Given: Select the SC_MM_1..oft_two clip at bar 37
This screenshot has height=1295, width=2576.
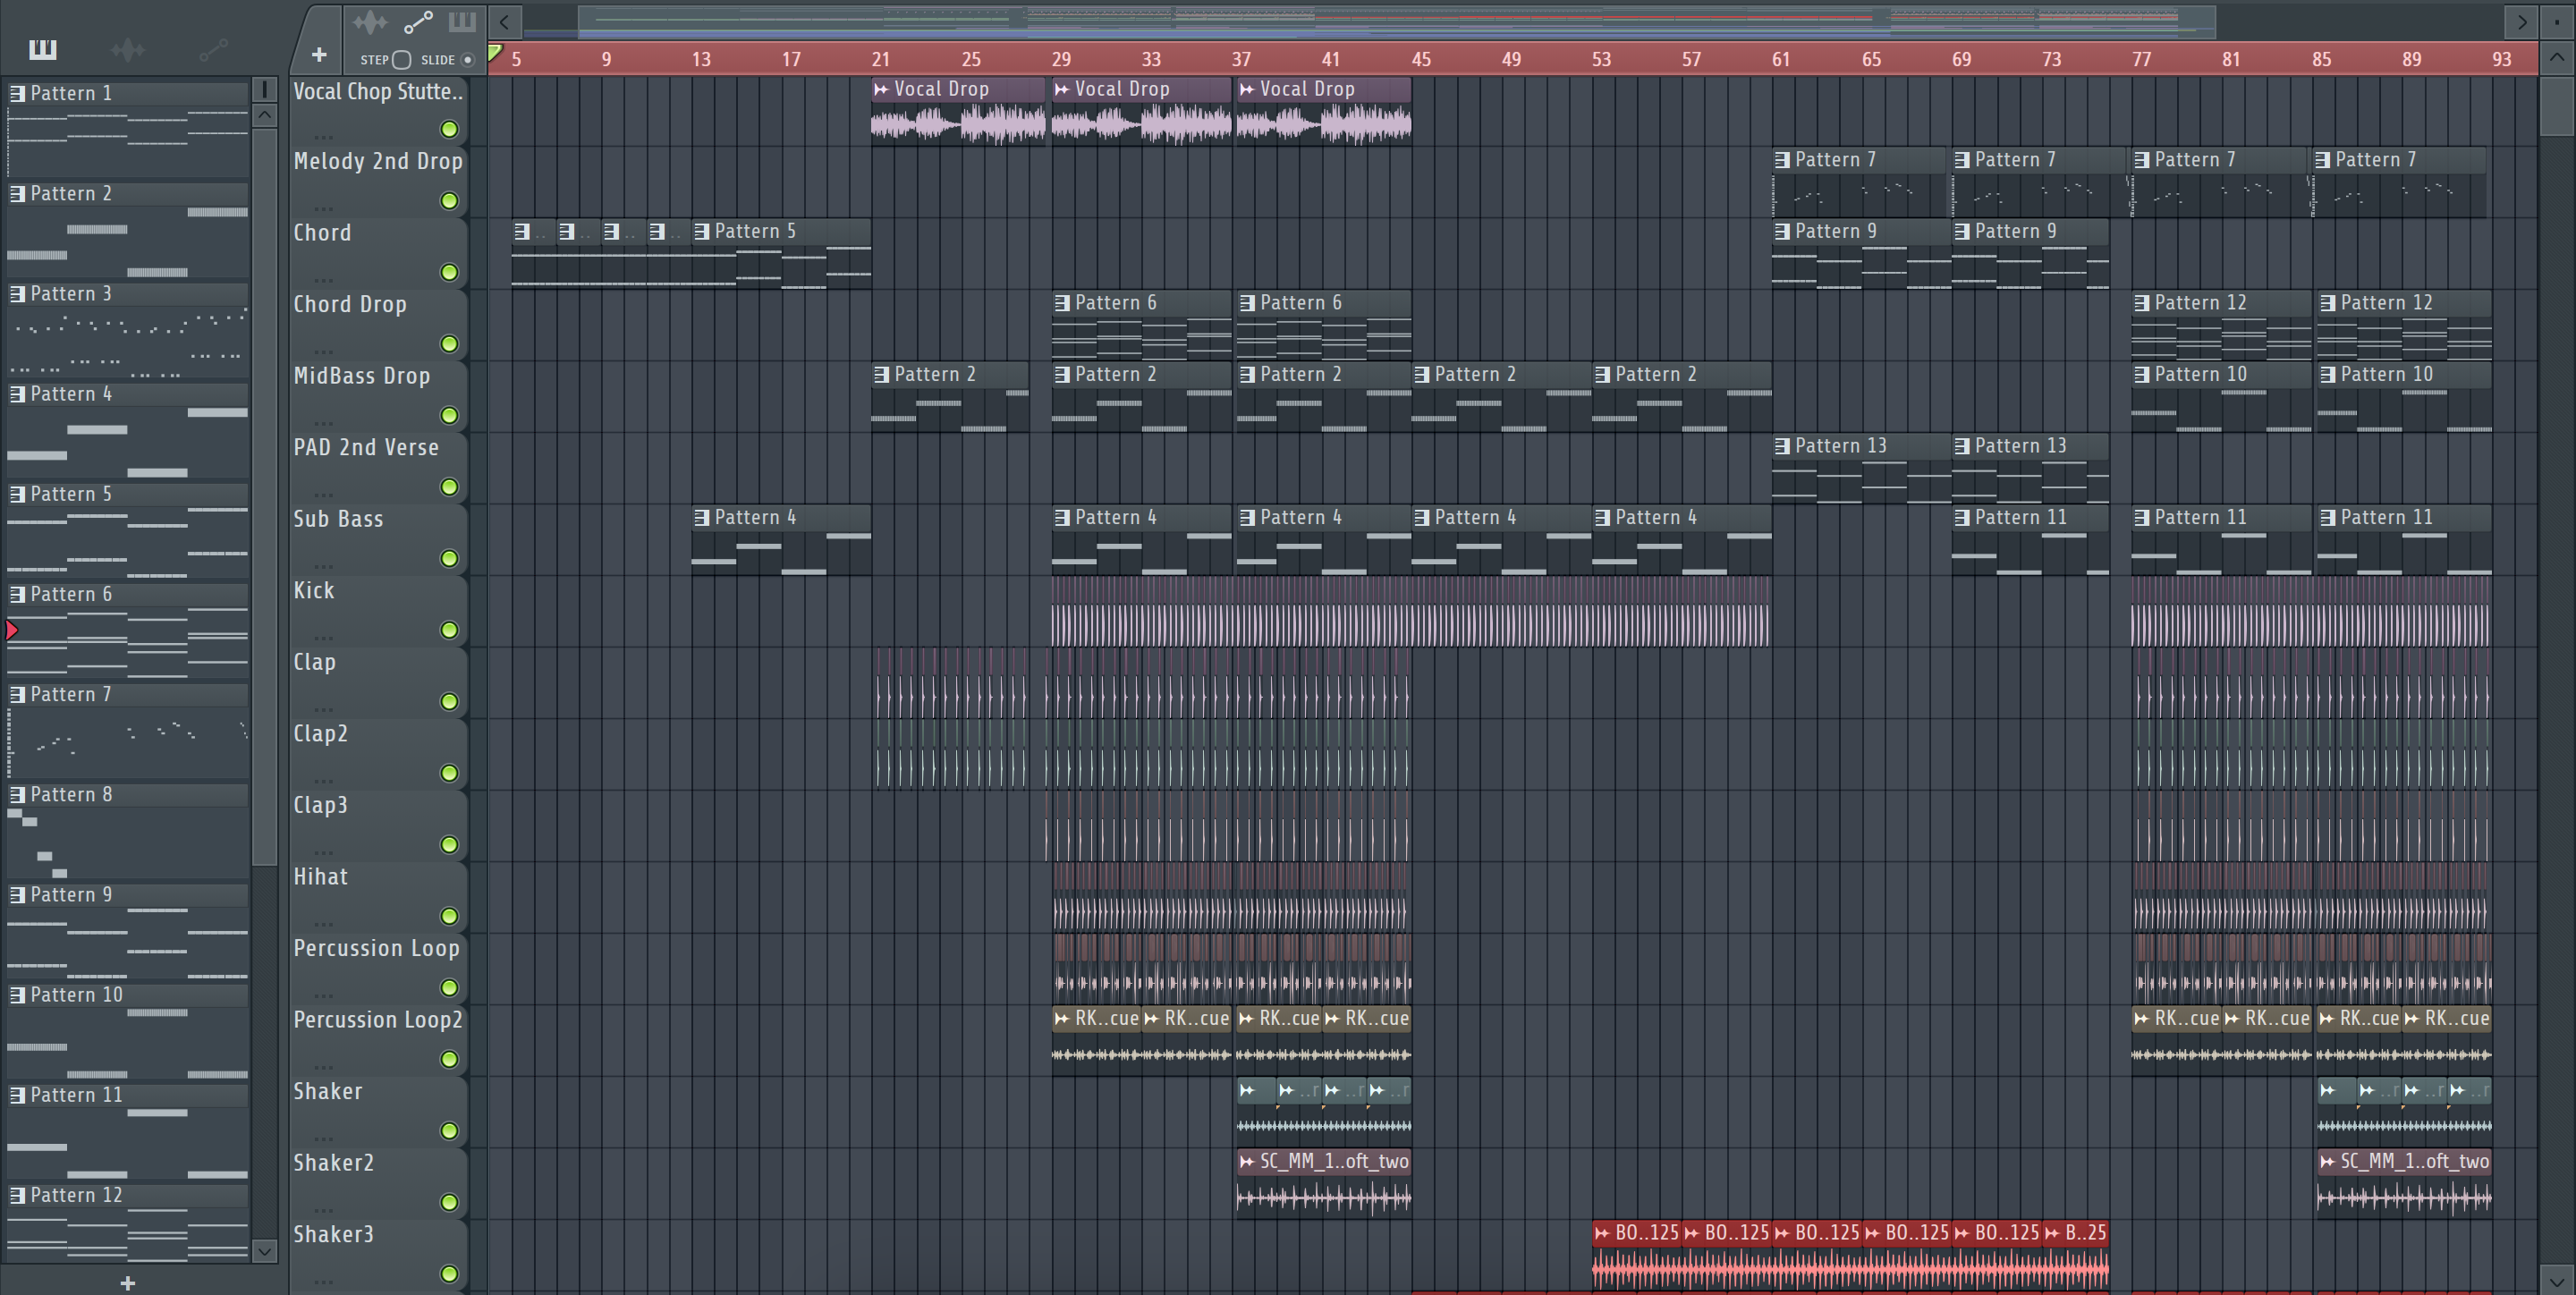Looking at the screenshot, I should [1323, 1183].
